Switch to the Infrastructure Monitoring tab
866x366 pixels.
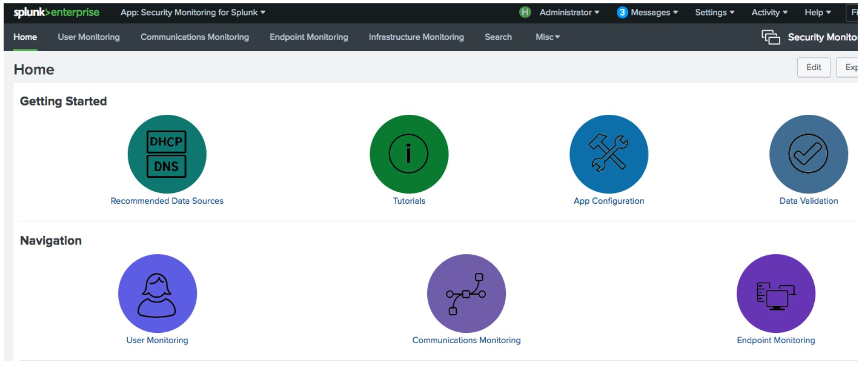click(416, 37)
